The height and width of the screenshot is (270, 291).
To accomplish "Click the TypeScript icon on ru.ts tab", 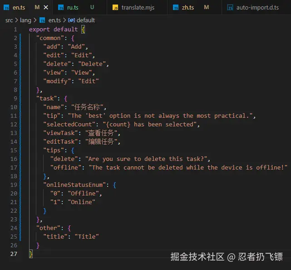I will coord(61,7).
